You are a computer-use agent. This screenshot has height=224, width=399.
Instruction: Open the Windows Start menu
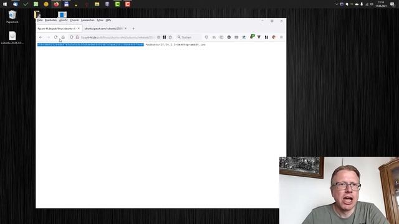pos(5,4)
